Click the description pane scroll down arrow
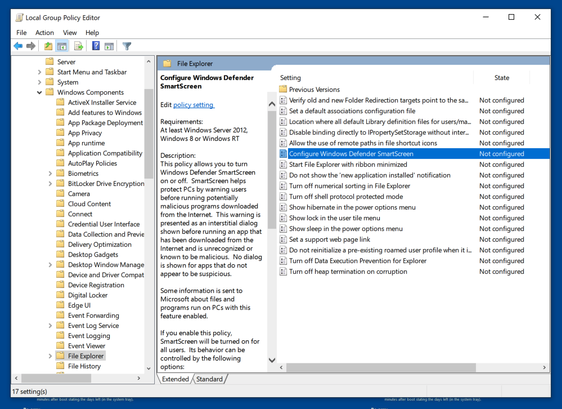Image resolution: width=562 pixels, height=409 pixels. point(272,360)
